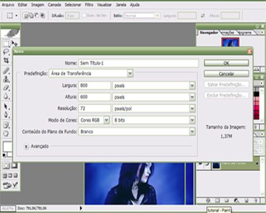The image size is (266, 213).
Task: Open the Imagem menu
Action: [x=38, y=5]
